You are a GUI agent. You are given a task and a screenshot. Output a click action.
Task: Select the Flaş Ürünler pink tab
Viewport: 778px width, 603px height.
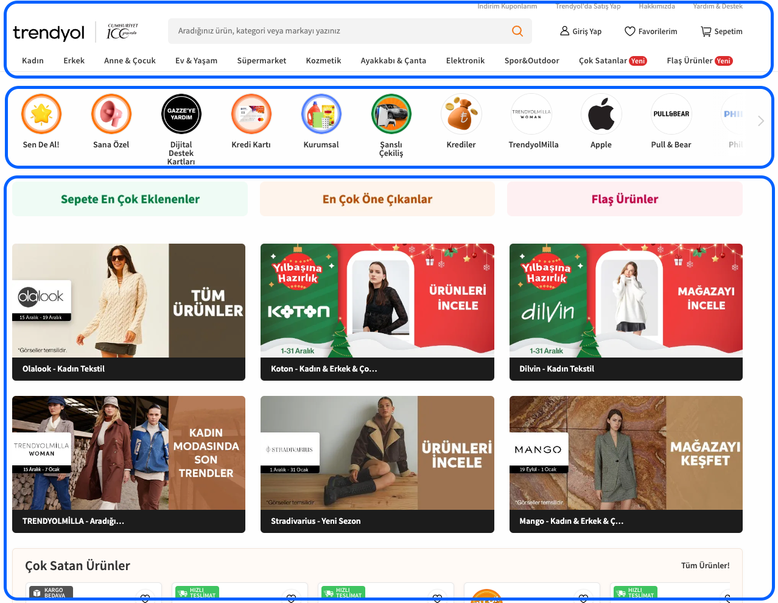(625, 199)
